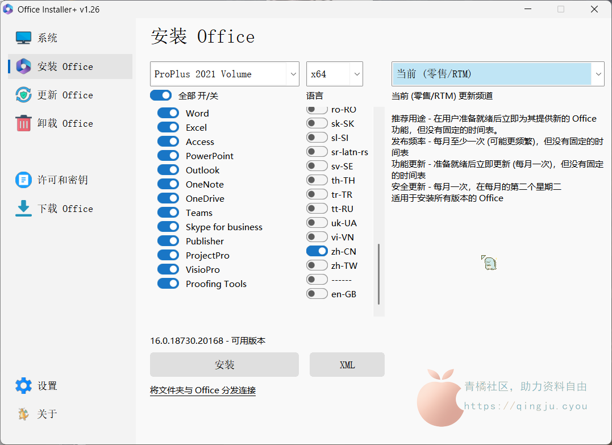Image resolution: width=612 pixels, height=445 pixels.
Task: Click the 卸载 Office trash can icon
Action: click(23, 123)
